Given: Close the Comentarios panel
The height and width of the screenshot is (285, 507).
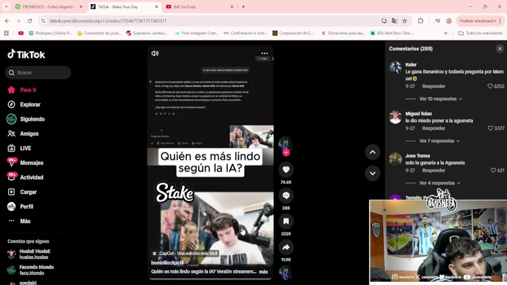Looking at the screenshot, I should coord(500,49).
